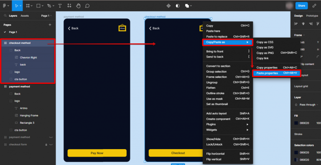Click the Checkout button on canvas
This screenshot has width=321, height=165.
pyautogui.click(x=176, y=153)
